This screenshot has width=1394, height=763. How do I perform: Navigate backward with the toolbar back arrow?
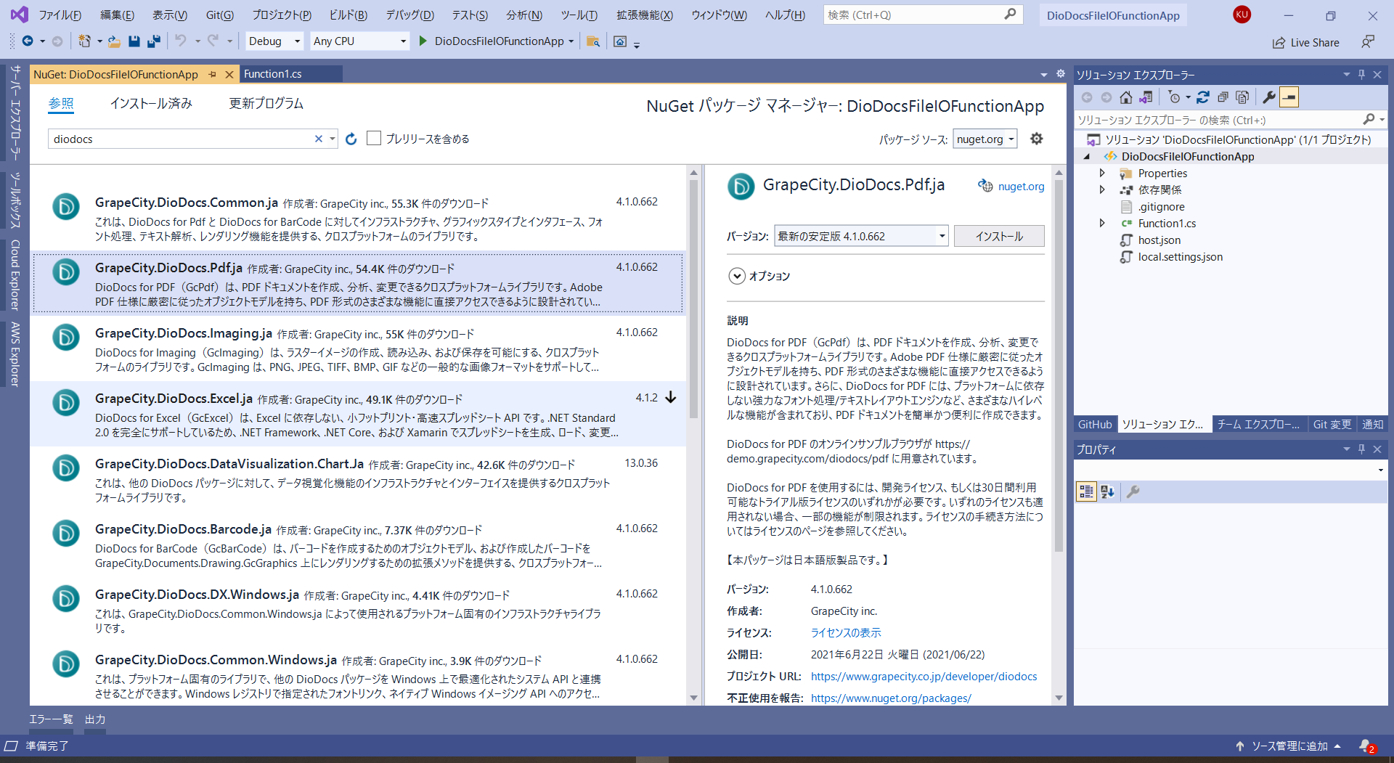(x=28, y=41)
